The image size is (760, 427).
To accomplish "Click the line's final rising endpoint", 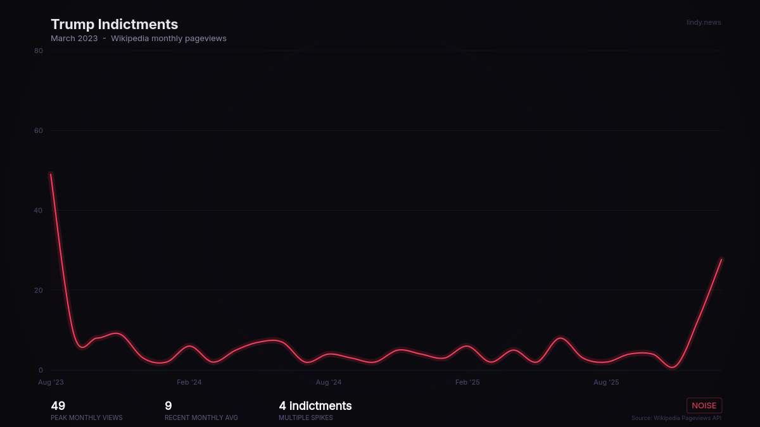I will point(721,259).
